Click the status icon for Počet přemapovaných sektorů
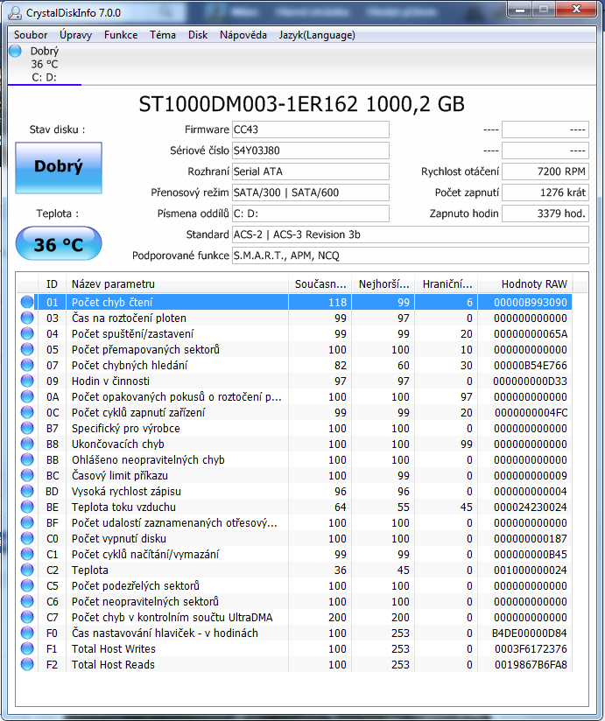 pyautogui.click(x=27, y=349)
